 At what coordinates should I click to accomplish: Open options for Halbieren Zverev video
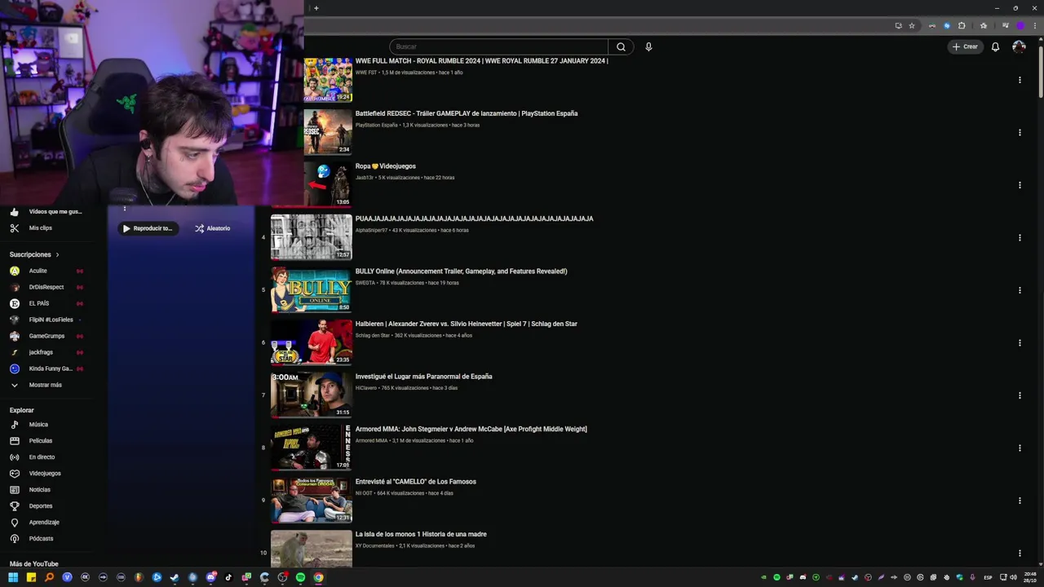point(1020,342)
